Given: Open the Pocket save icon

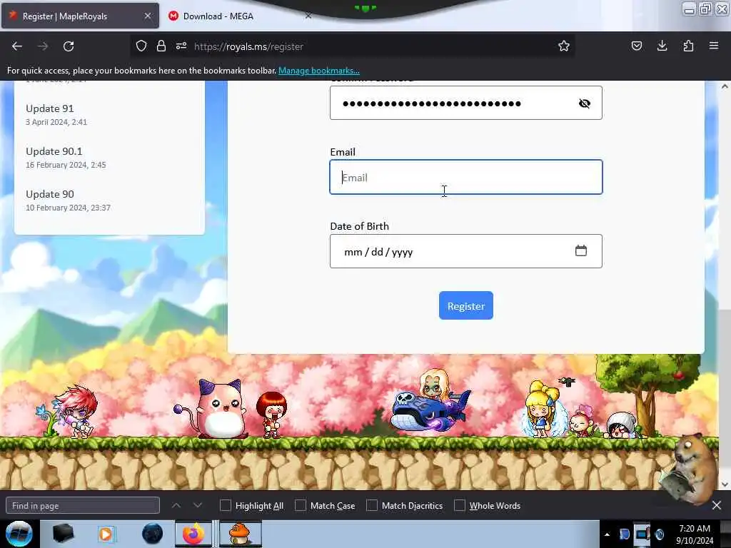Looking at the screenshot, I should click(x=636, y=46).
